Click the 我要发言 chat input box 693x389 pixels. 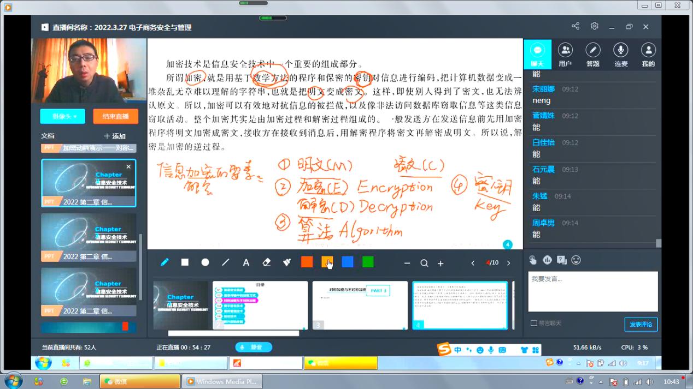tap(592, 291)
